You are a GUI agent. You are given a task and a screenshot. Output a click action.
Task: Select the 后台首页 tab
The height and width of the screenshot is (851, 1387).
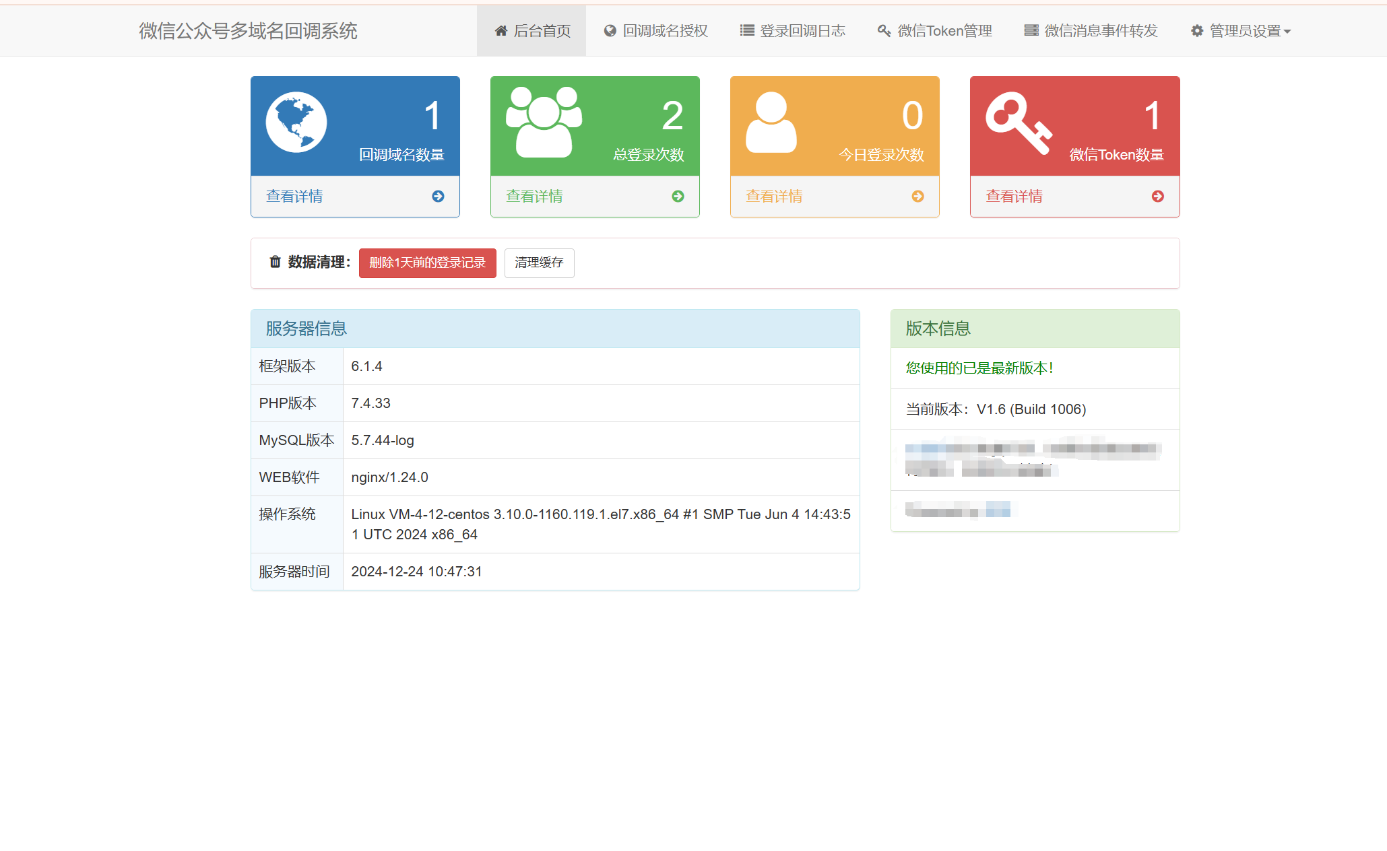(x=532, y=31)
